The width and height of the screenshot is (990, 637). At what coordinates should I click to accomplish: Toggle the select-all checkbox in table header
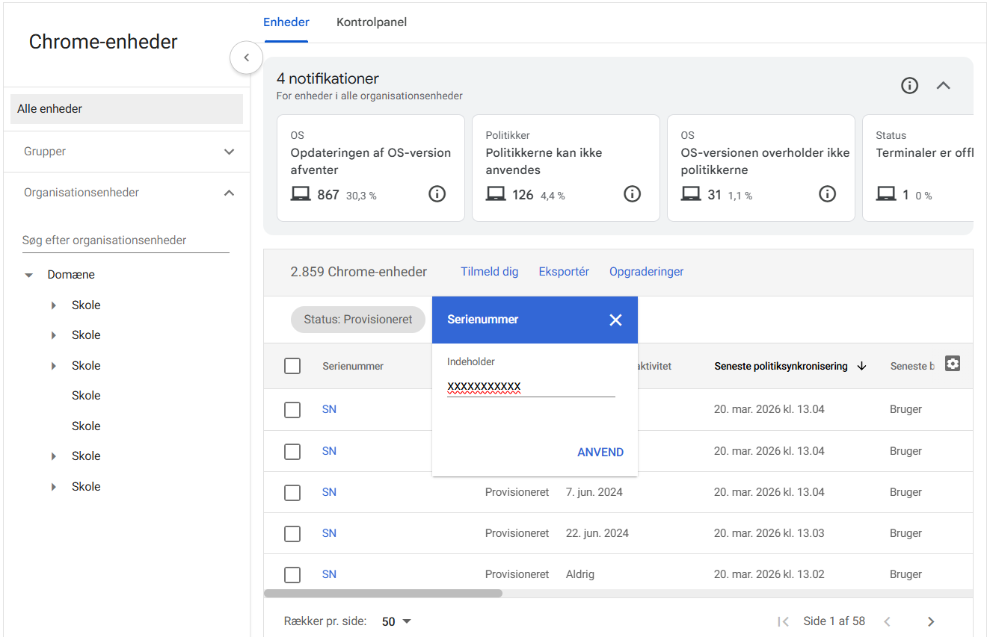tap(292, 366)
